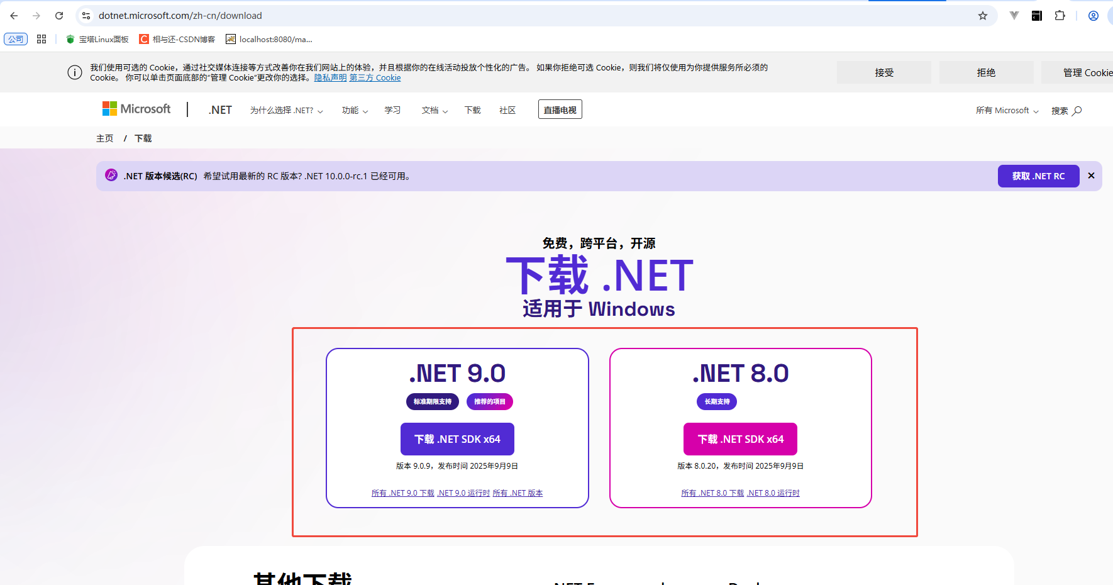
Task: Click the .NET 8.0 card heading
Action: pyautogui.click(x=741, y=373)
